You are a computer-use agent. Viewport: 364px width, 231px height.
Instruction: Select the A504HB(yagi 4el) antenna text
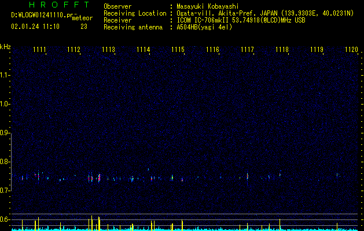pos(204,27)
